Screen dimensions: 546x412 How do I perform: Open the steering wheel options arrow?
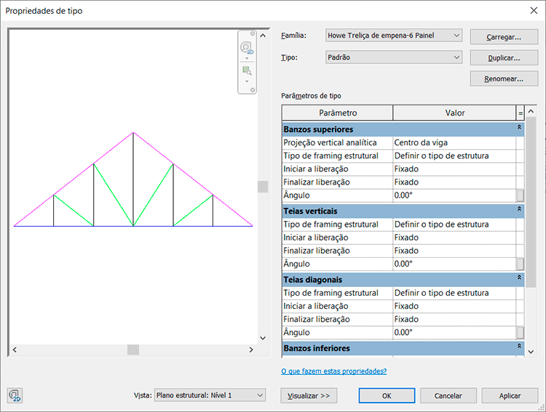[247, 59]
